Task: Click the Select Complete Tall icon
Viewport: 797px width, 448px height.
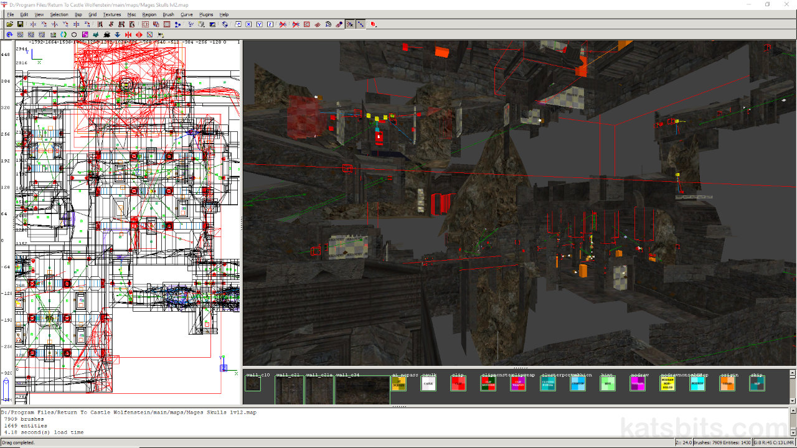Action: [100, 24]
